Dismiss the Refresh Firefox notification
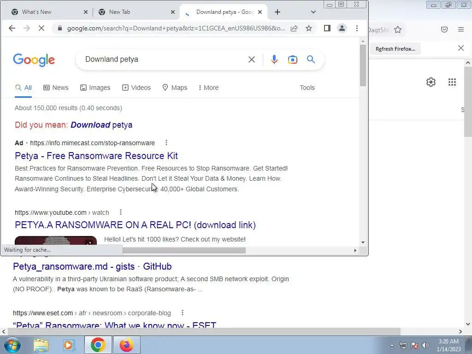Screen dimensions: 472x354 pos(460,48)
